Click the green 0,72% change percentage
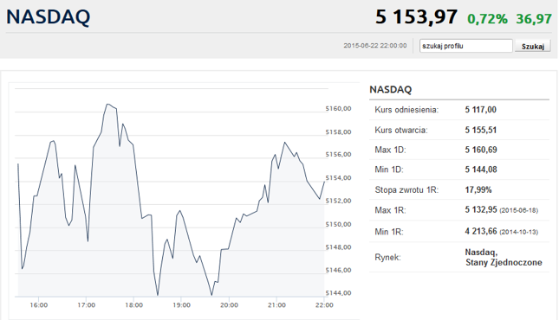Screen dimensions: 559x320 pyautogui.click(x=487, y=19)
